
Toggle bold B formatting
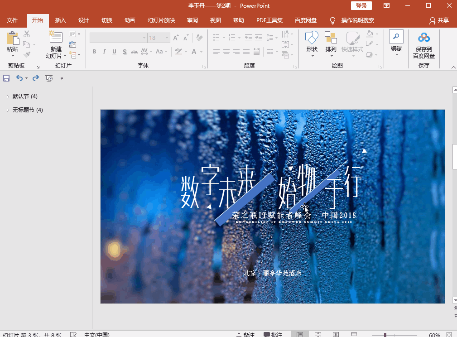[94, 52]
